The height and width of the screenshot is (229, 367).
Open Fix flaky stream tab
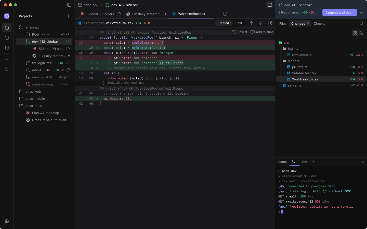coord(147,14)
